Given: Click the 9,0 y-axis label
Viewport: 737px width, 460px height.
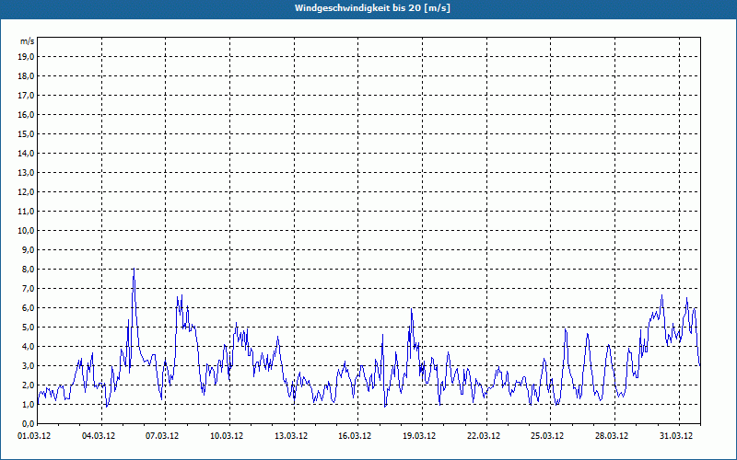Looking at the screenshot, I should click(28, 249).
